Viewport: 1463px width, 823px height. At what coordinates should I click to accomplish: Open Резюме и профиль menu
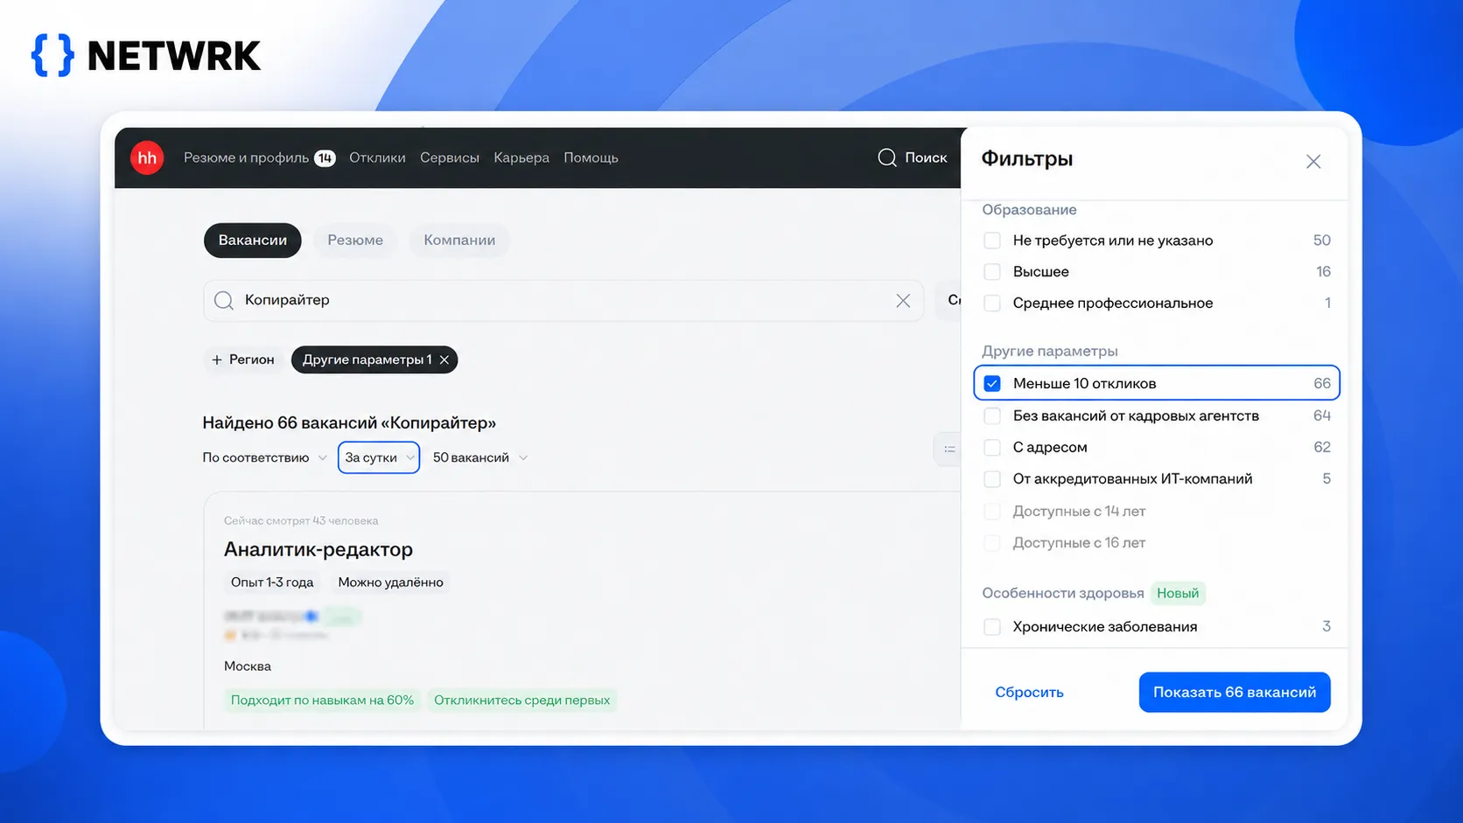pyautogui.click(x=246, y=158)
